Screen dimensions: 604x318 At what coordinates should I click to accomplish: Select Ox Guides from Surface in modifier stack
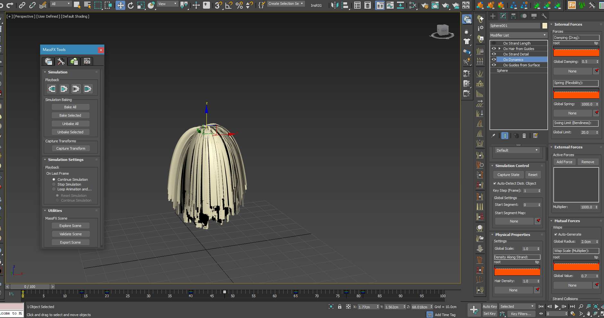521,65
